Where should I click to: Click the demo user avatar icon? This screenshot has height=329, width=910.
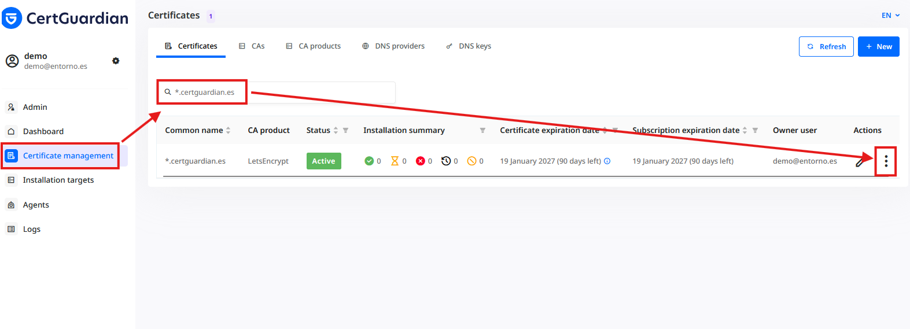(x=12, y=61)
